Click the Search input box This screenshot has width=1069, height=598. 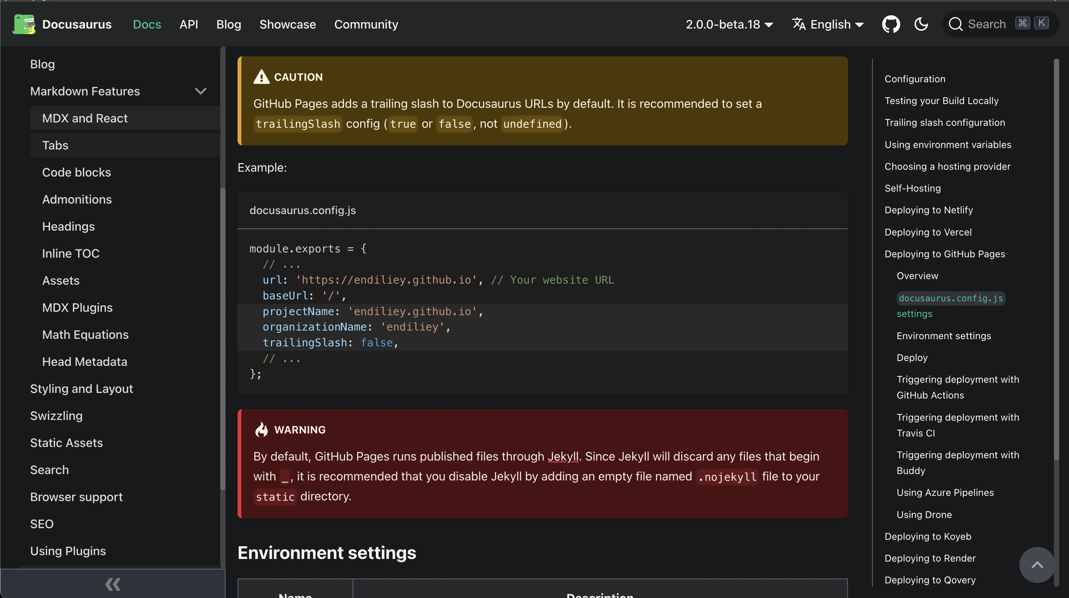tap(1001, 24)
